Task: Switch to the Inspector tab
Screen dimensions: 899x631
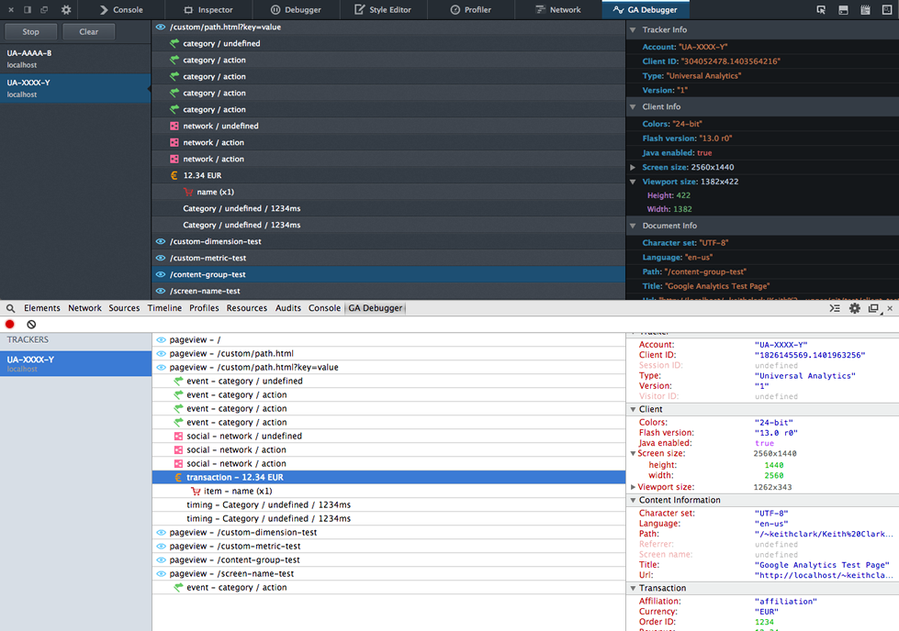Action: tap(208, 10)
